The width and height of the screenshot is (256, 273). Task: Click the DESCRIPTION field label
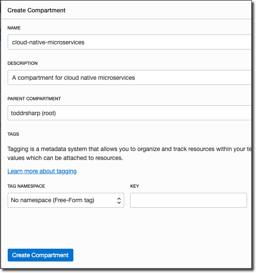[x=23, y=63]
